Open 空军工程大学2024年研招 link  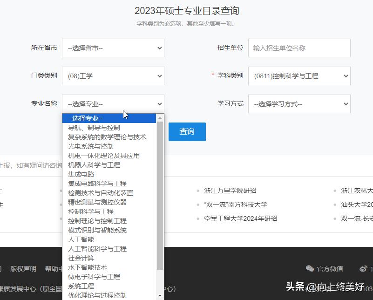pos(240,218)
